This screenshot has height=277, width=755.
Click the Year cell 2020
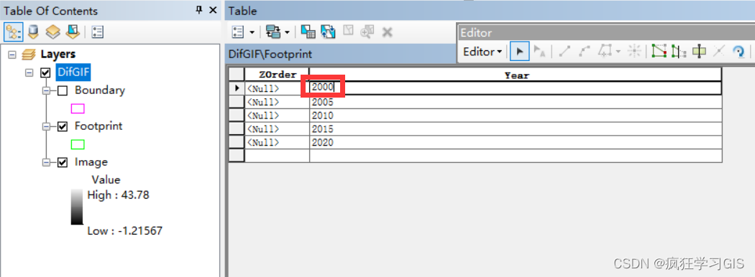click(516, 142)
